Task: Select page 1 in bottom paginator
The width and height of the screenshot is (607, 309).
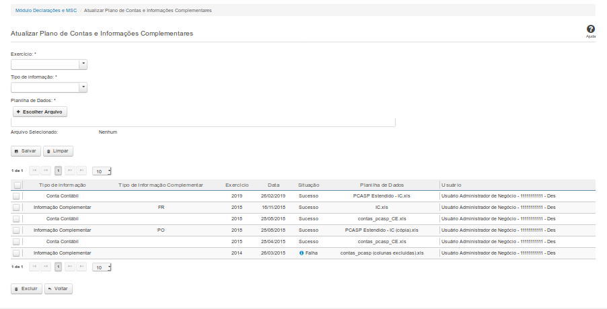Action: 59,267
